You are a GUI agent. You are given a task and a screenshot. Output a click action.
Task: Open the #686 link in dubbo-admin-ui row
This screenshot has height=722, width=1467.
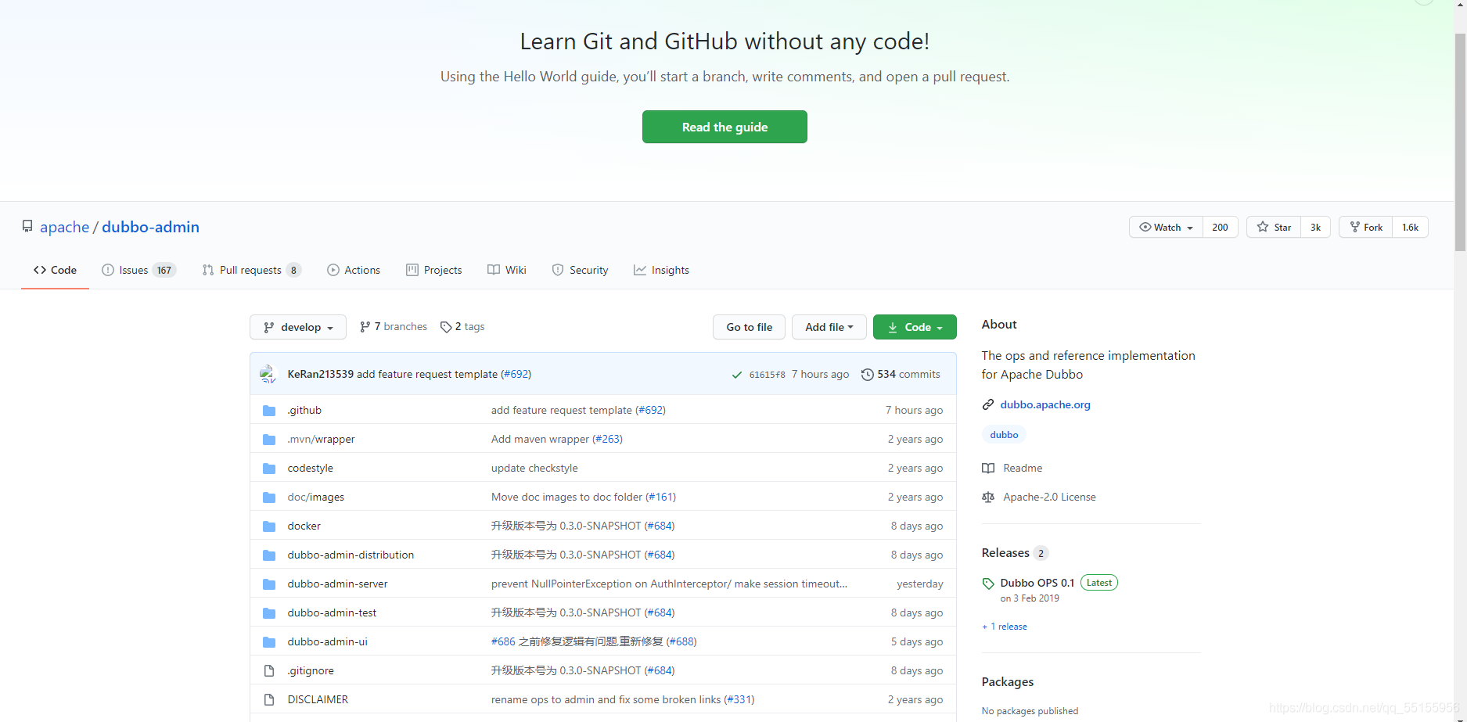503,641
